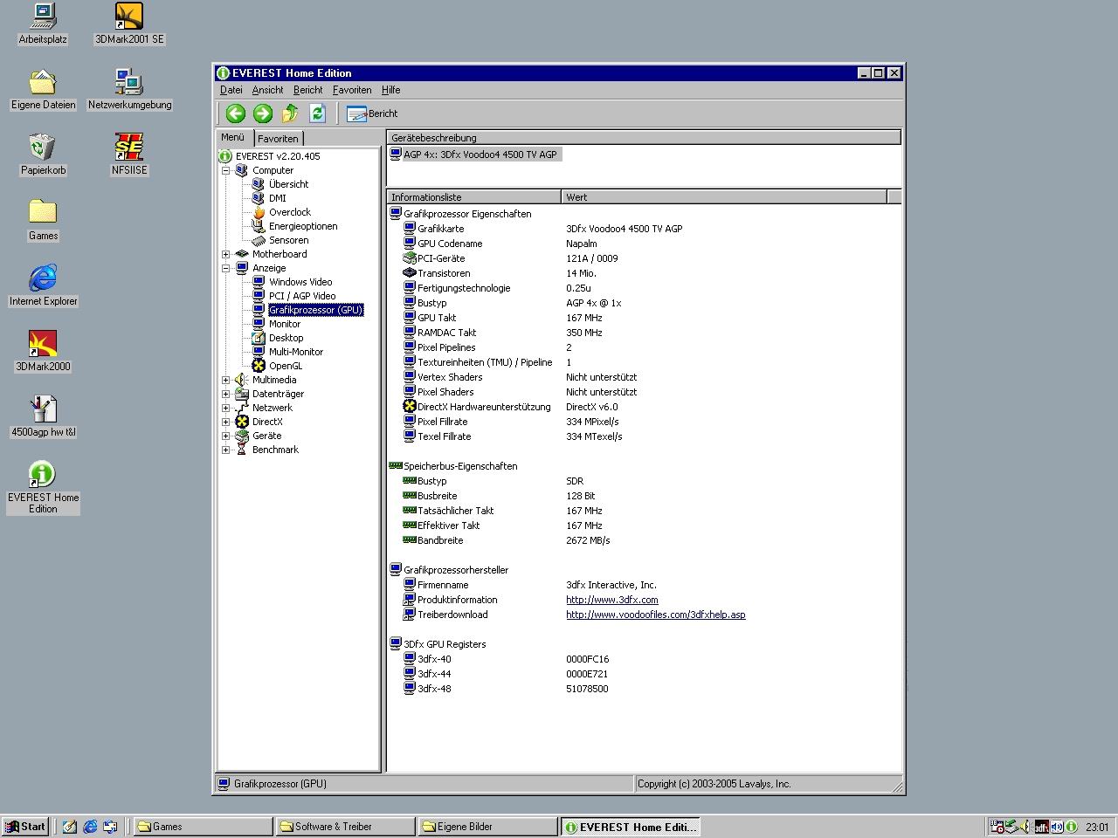
Task: Click the Wert column header
Action: (724, 197)
